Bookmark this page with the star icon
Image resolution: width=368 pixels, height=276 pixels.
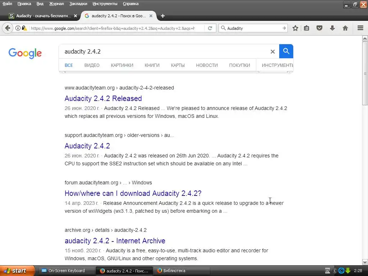coord(295,28)
